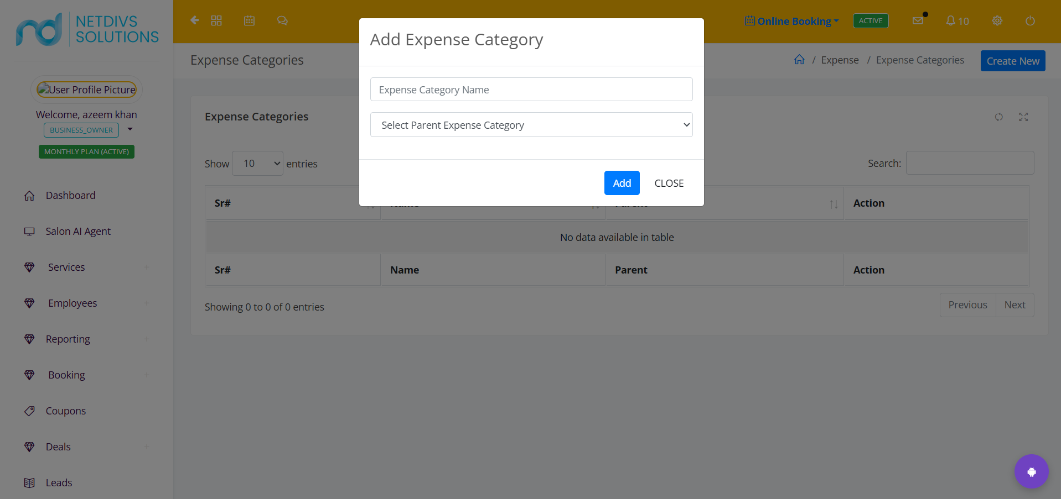Open the purple floating chatbot button
Image resolution: width=1061 pixels, height=499 pixels.
(1031, 471)
